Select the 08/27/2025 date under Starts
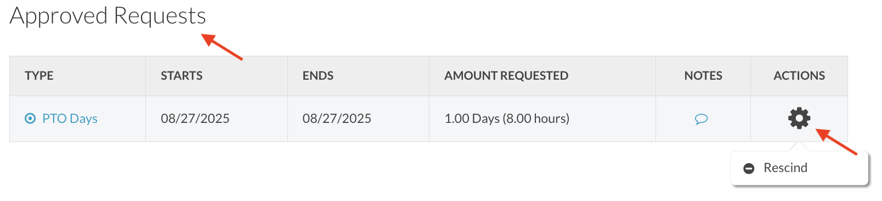The height and width of the screenshot is (201, 882). (x=195, y=119)
